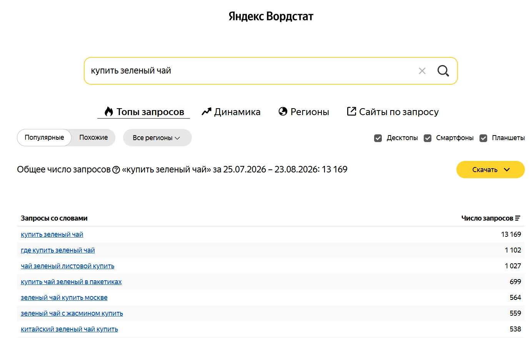Select the 699 request count
531x338 pixels.
tap(515, 282)
